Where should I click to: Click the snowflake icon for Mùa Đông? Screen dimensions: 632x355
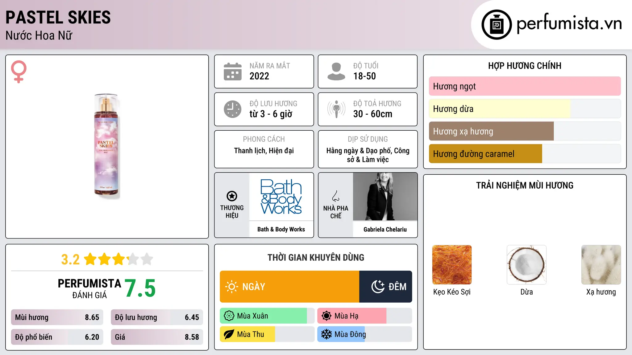pos(326,334)
